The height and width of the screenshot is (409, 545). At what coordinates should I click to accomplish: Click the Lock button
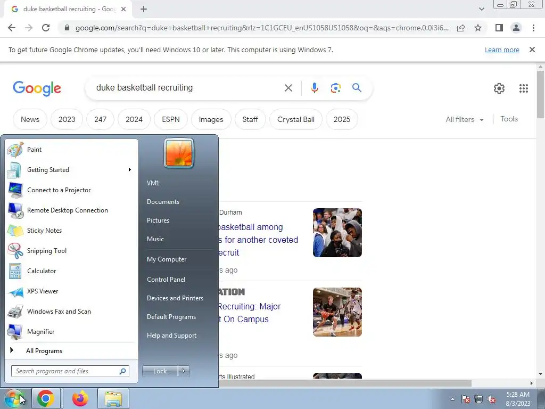pyautogui.click(x=160, y=371)
